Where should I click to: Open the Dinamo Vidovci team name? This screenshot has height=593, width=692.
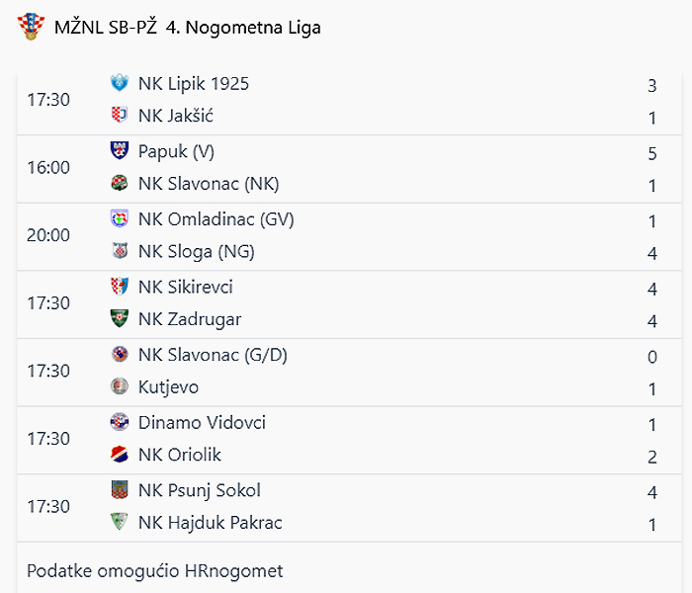[x=202, y=422]
